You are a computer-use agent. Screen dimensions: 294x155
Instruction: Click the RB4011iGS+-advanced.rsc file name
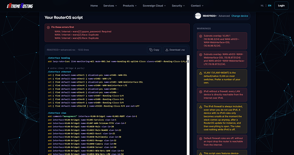[x=61, y=50]
